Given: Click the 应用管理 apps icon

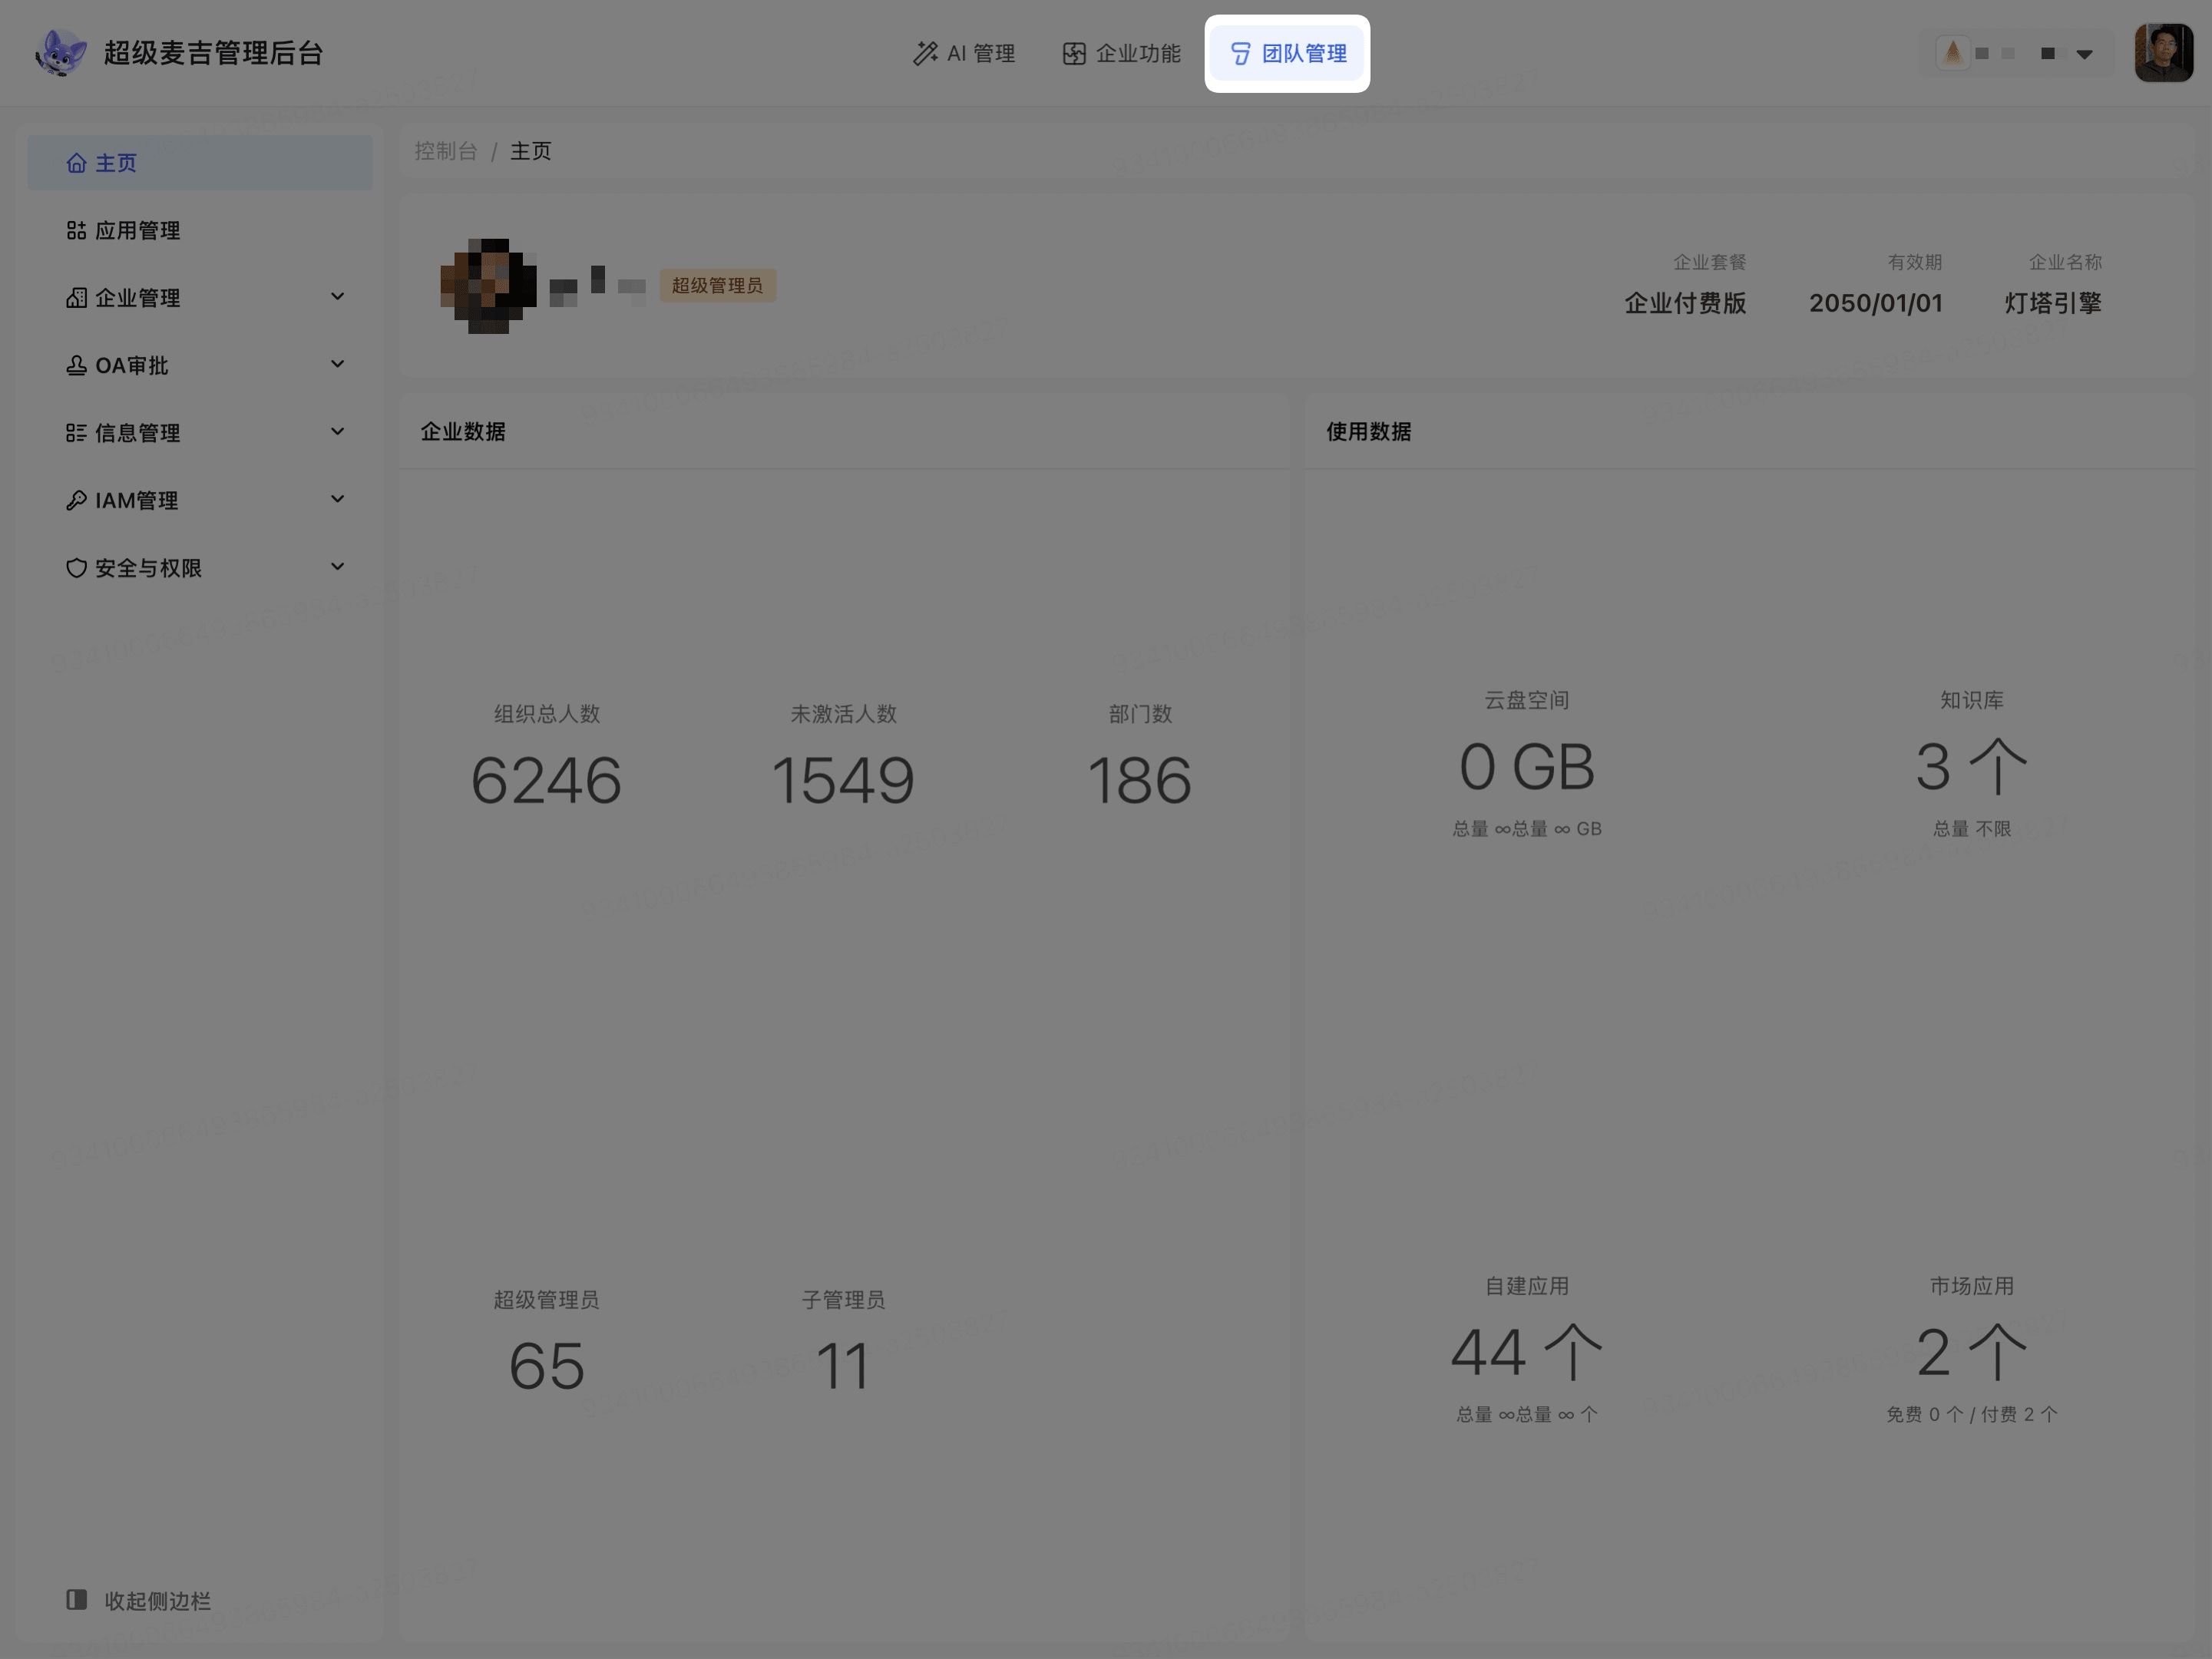Looking at the screenshot, I should [x=76, y=230].
